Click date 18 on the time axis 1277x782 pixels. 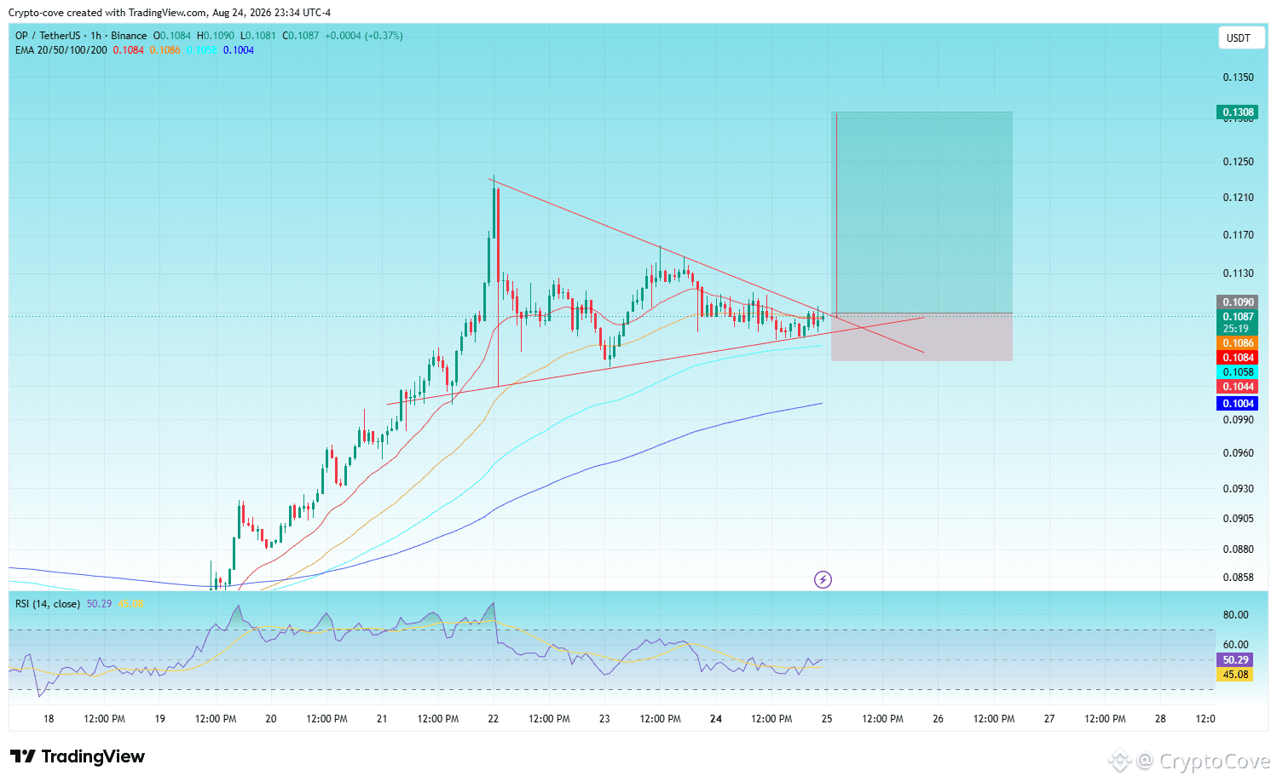pos(49,719)
